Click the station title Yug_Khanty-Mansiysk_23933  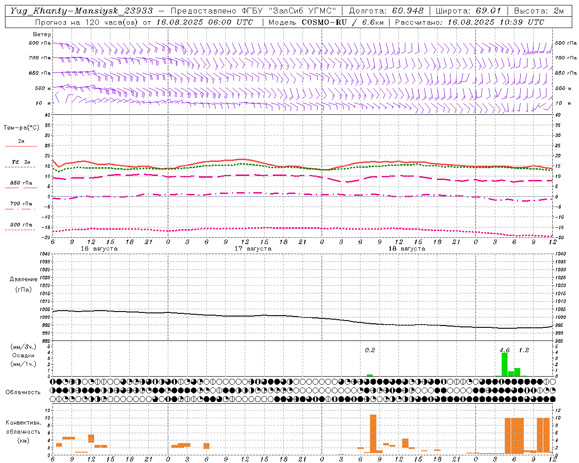(82, 11)
